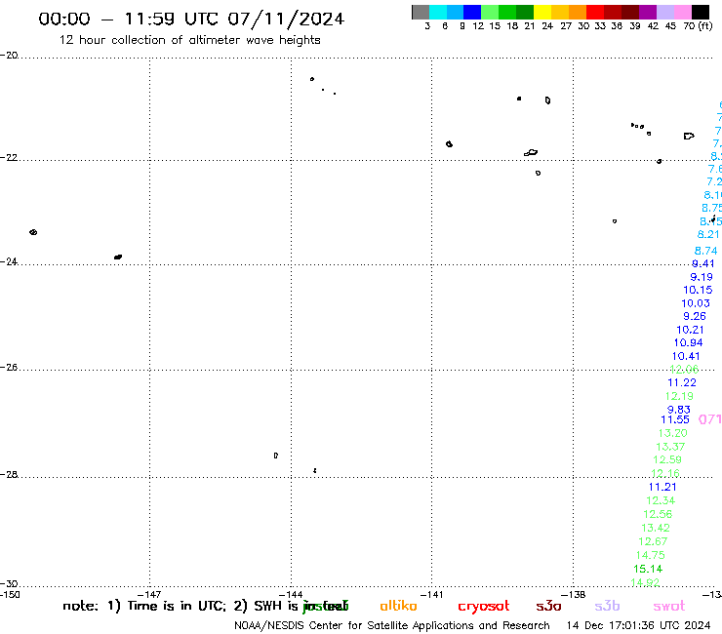Click the wave height value 10.41
Viewport: 722px width, 634px height.
[686, 356]
